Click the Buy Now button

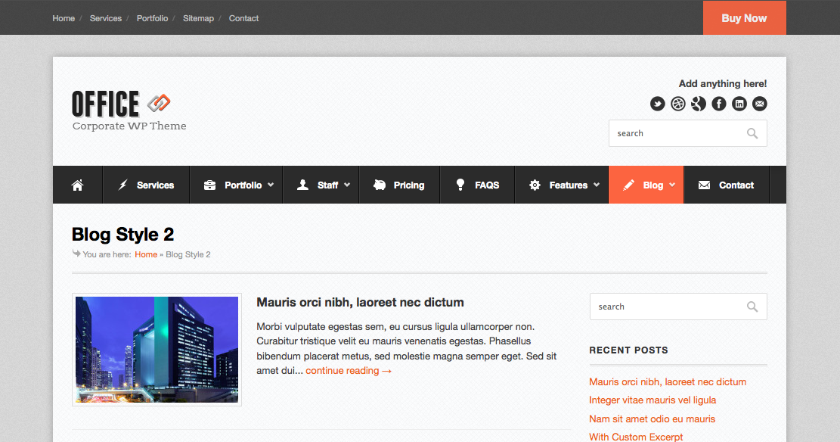coord(745,17)
